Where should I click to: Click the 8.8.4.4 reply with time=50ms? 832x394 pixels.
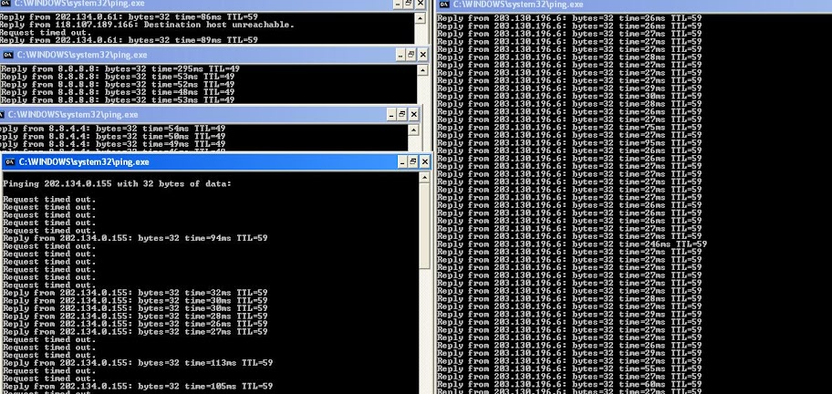(112, 136)
